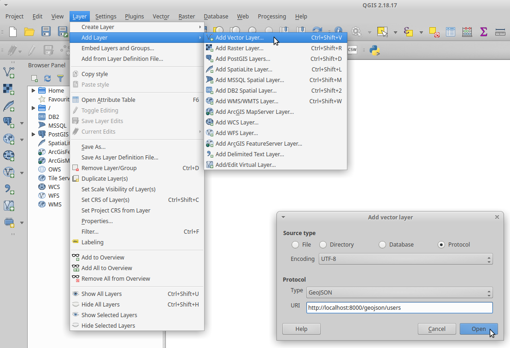The width and height of the screenshot is (510, 348).
Task: Click the Sigma statistical summary icon
Action: 483,32
